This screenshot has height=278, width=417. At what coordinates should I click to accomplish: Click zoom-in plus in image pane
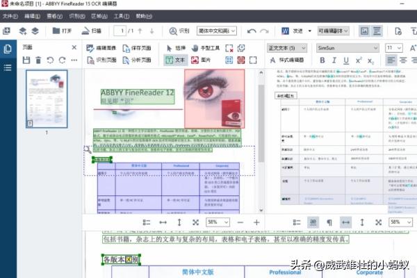click(257, 222)
